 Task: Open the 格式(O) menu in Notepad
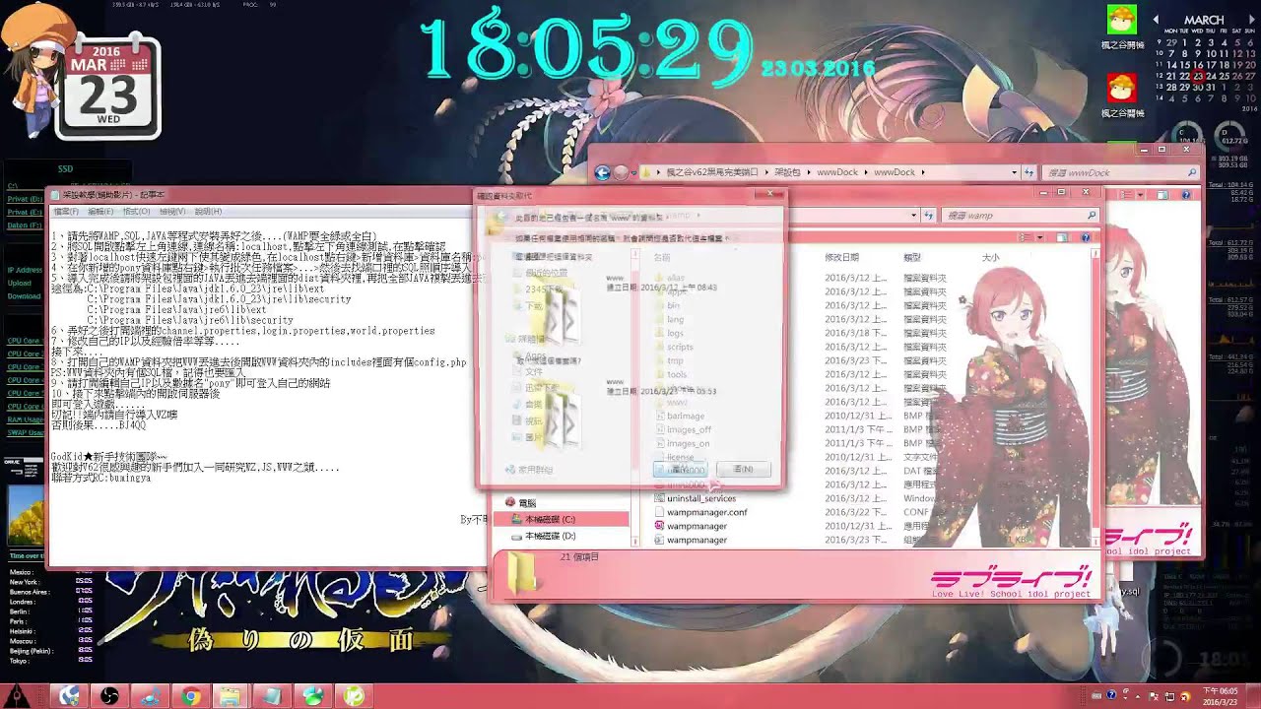point(136,212)
